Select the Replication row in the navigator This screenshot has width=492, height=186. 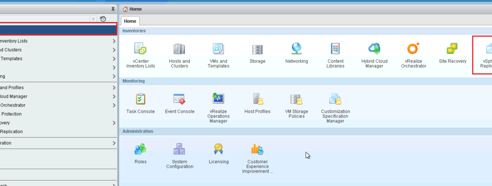(x=58, y=131)
